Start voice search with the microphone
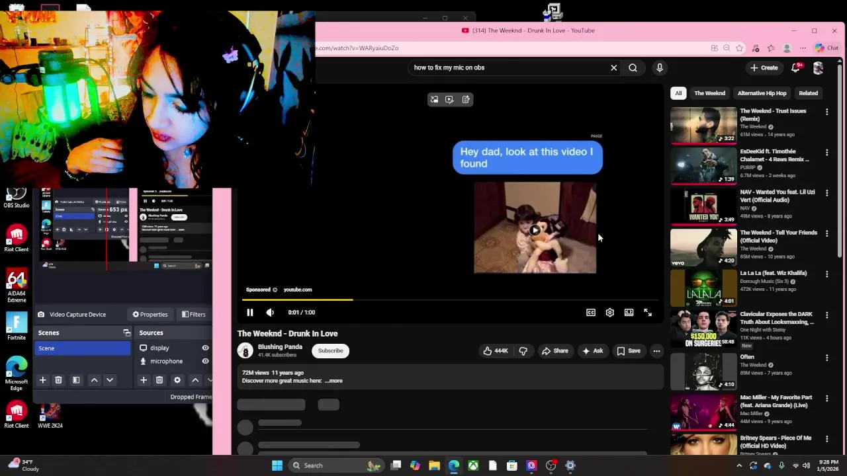Screen dimensions: 847x476 (660, 67)
